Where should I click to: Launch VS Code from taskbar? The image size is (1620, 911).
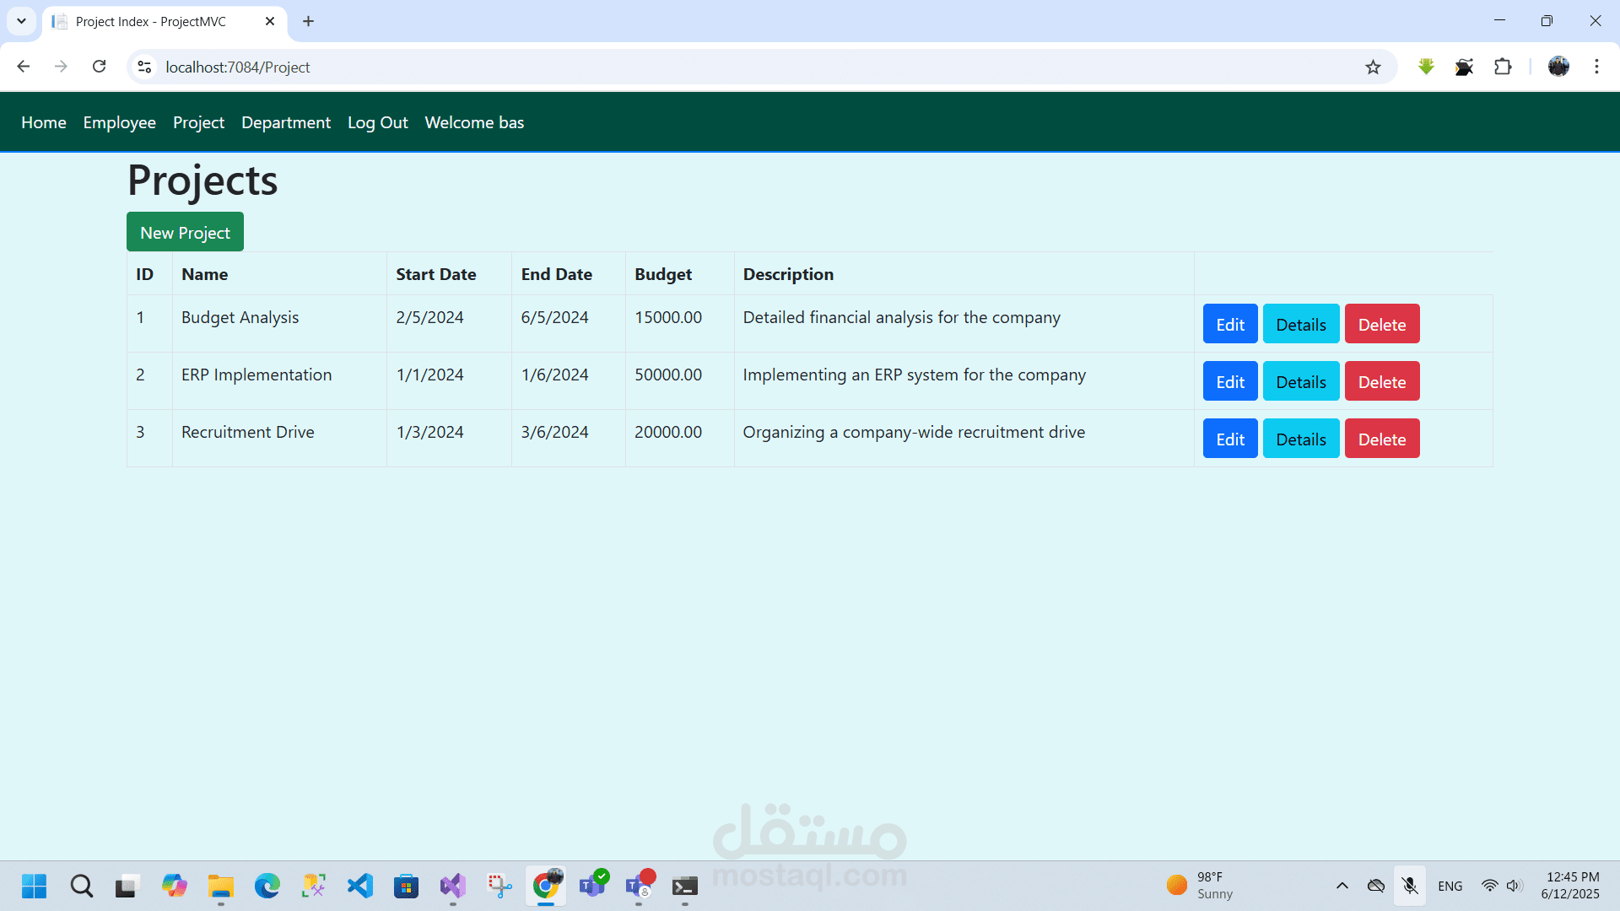point(360,886)
